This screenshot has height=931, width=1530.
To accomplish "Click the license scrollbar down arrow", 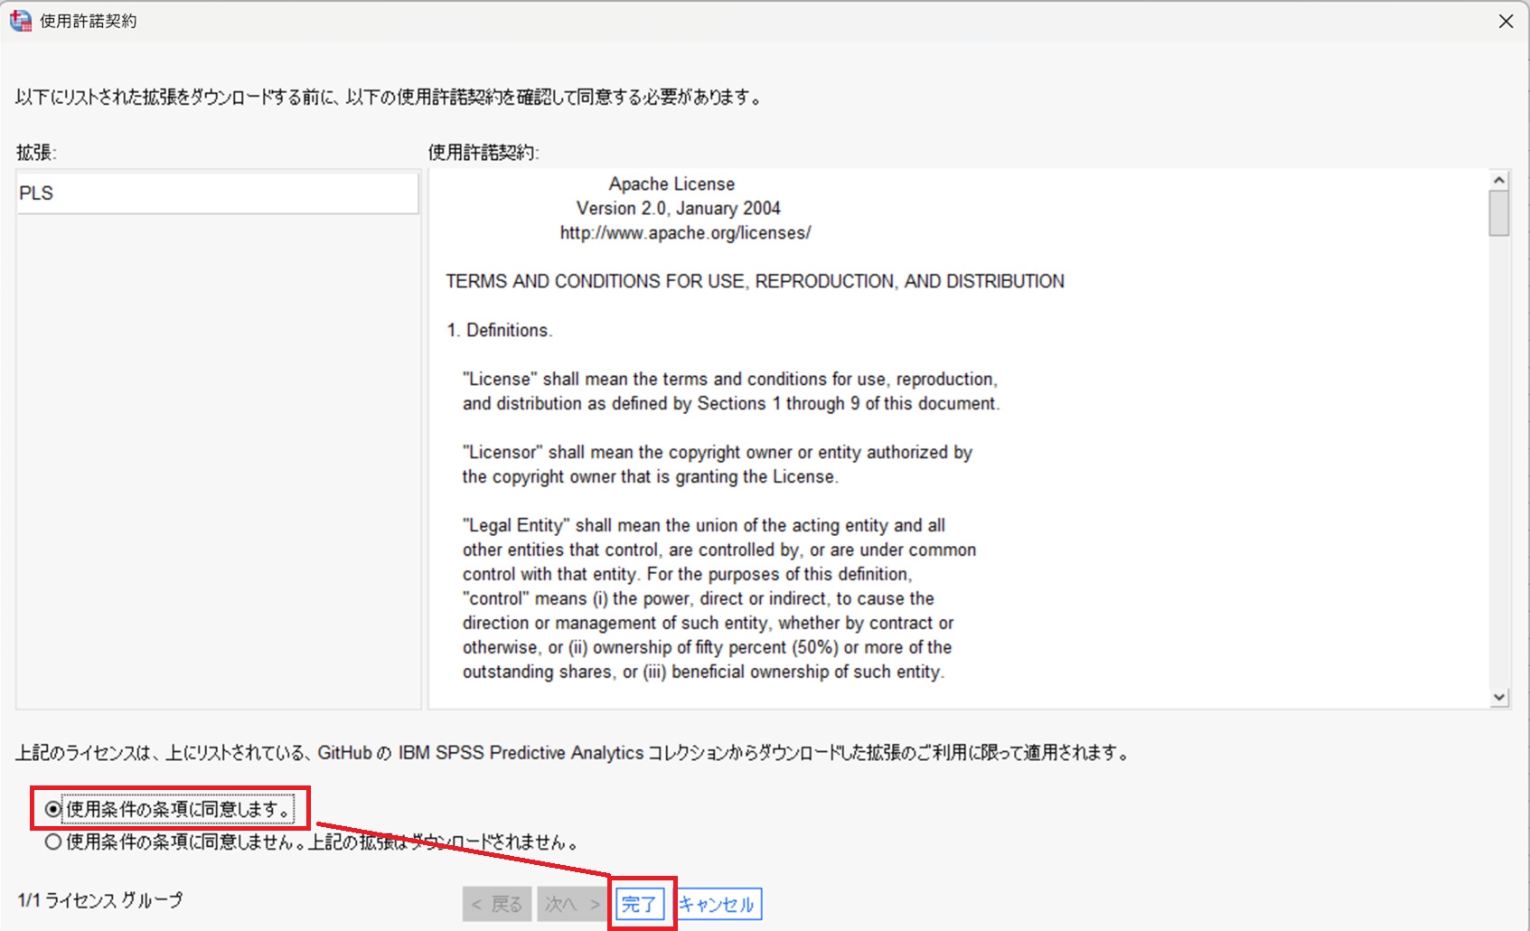I will pos(1500,697).
